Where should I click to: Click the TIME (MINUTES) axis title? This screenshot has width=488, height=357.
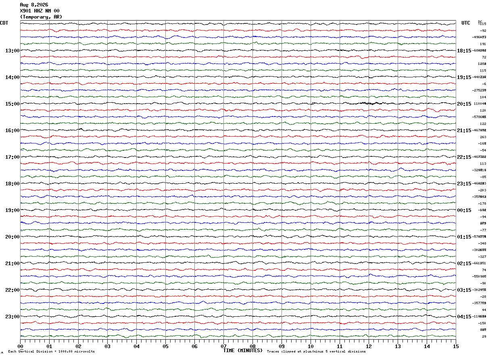[x=243, y=351]
